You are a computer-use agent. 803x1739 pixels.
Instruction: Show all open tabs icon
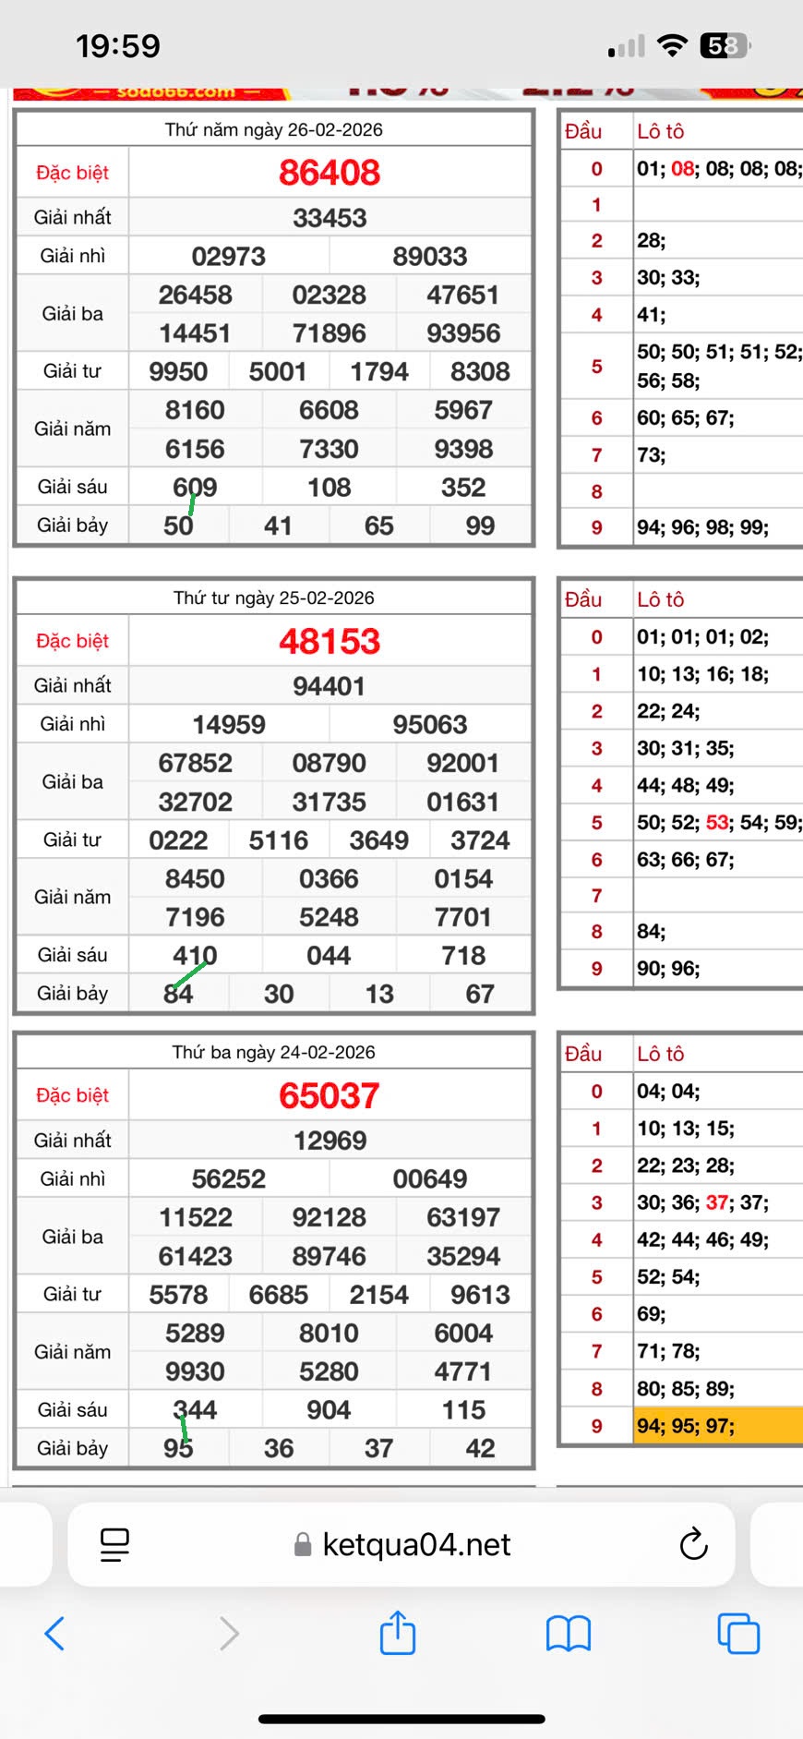[738, 1633]
